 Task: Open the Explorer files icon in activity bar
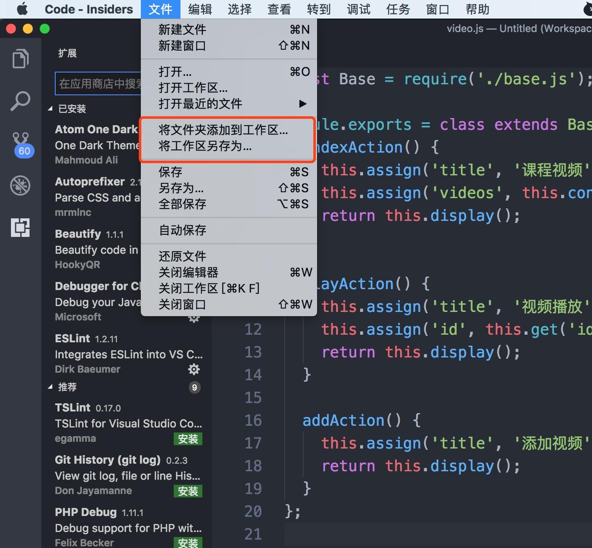pos(20,58)
